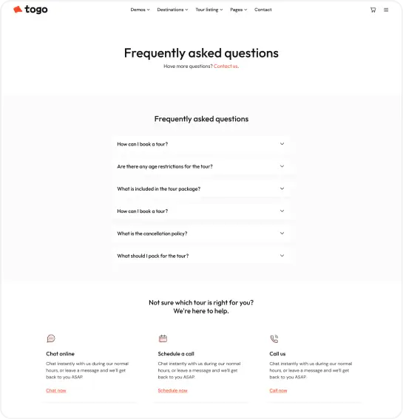Open the Tour listing menu
Image resolution: width=403 pixels, height=419 pixels.
209,10
